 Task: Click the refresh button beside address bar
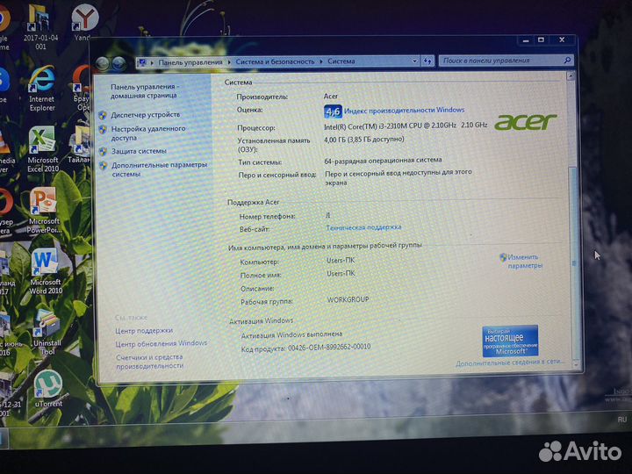point(427,61)
